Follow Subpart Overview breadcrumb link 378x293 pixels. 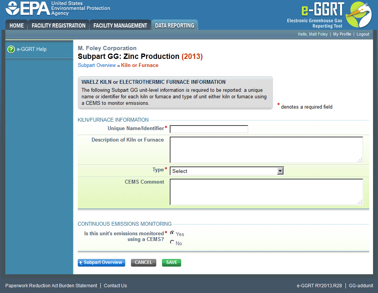pyautogui.click(x=97, y=65)
